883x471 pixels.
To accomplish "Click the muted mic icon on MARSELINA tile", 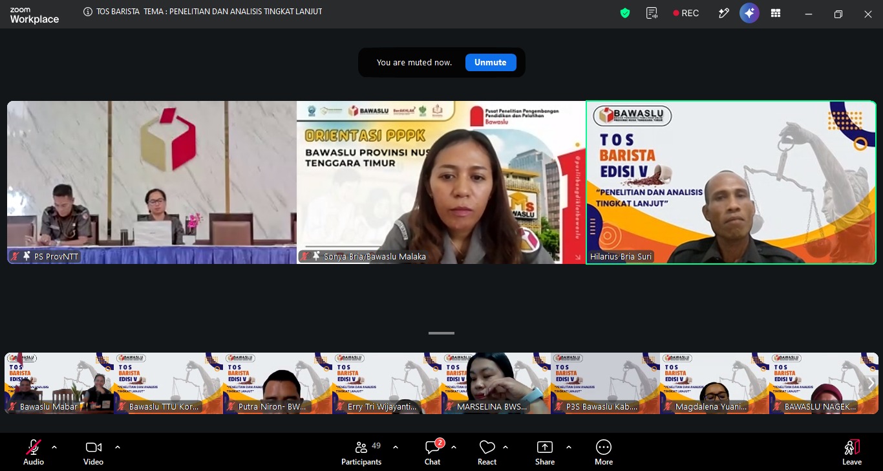I will (x=450, y=407).
